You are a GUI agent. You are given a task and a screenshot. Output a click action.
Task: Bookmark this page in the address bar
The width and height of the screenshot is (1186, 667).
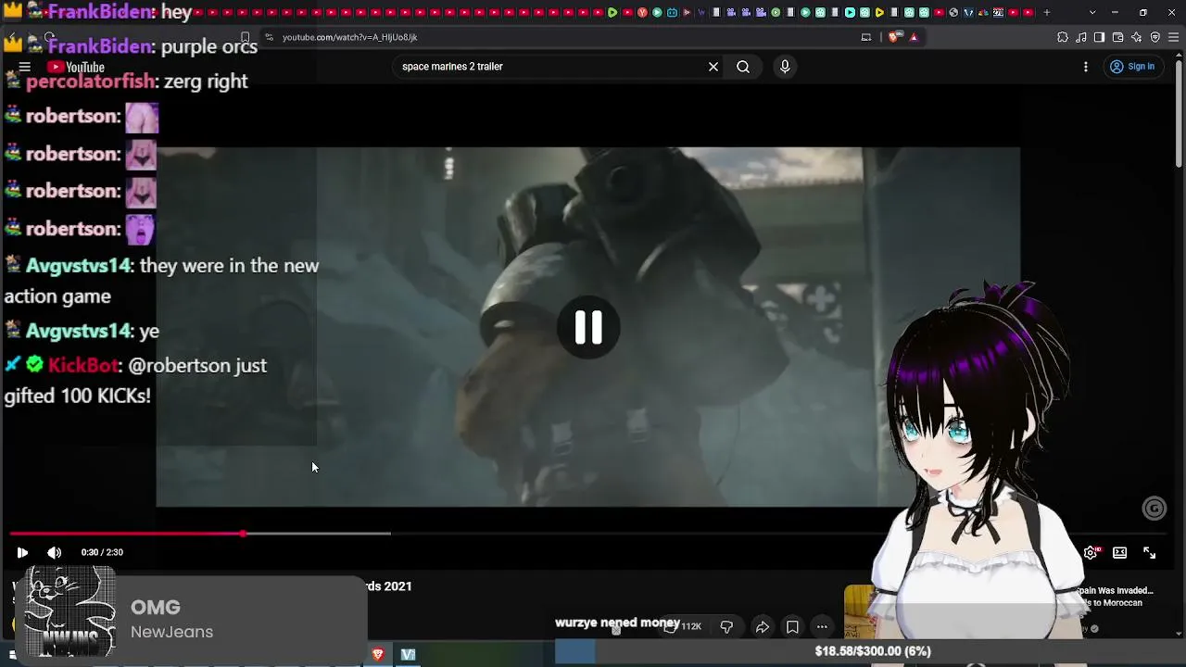[x=246, y=37]
